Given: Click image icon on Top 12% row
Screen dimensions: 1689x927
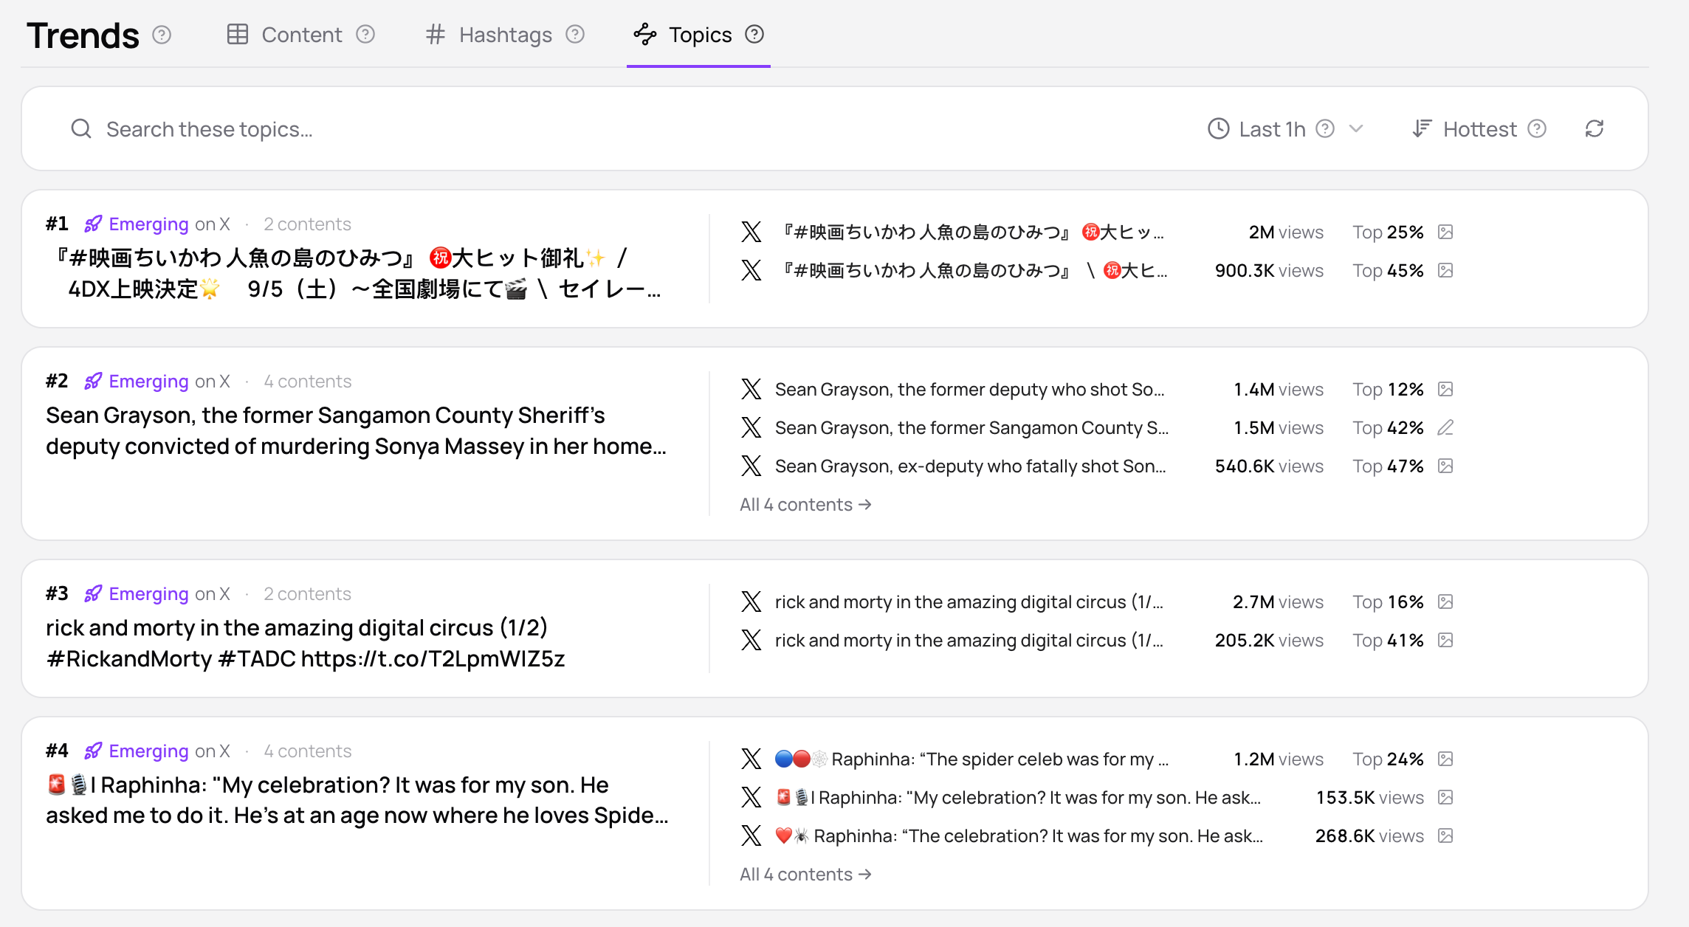Looking at the screenshot, I should (x=1445, y=389).
